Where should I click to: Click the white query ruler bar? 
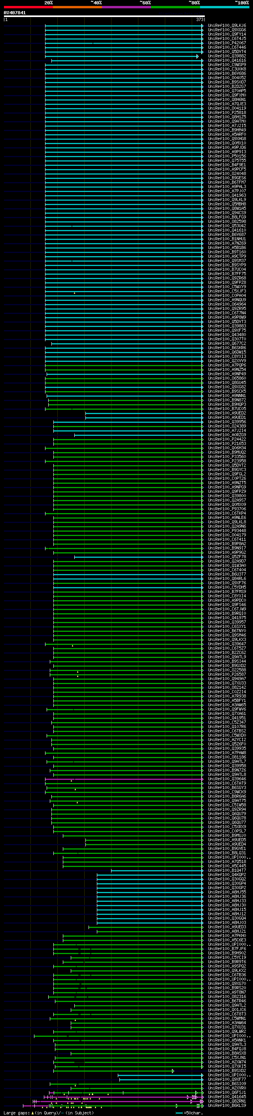[x=104, y=16]
